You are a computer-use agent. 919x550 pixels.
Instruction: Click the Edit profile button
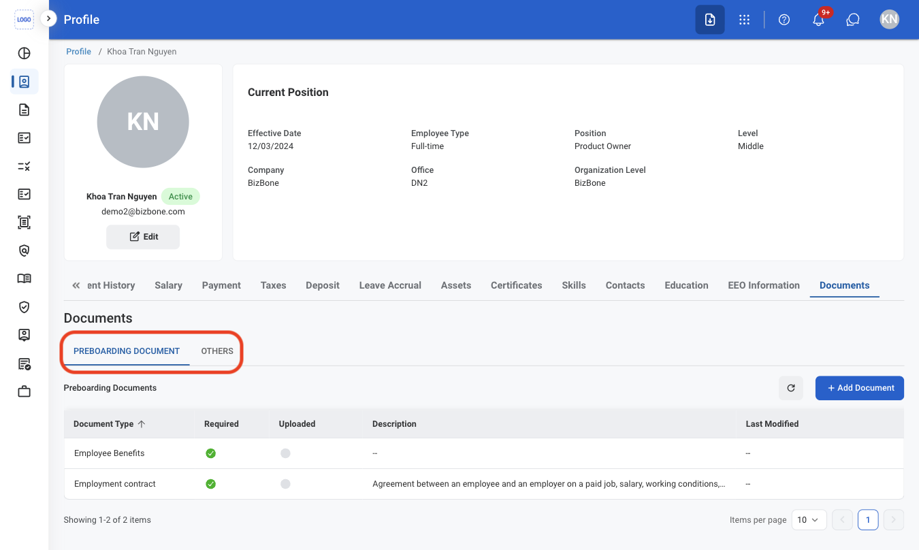pos(143,237)
